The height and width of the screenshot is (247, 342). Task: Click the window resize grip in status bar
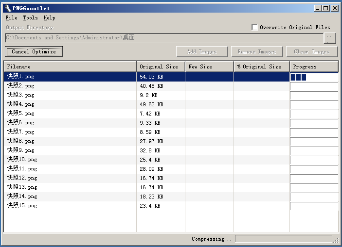click(x=336, y=240)
